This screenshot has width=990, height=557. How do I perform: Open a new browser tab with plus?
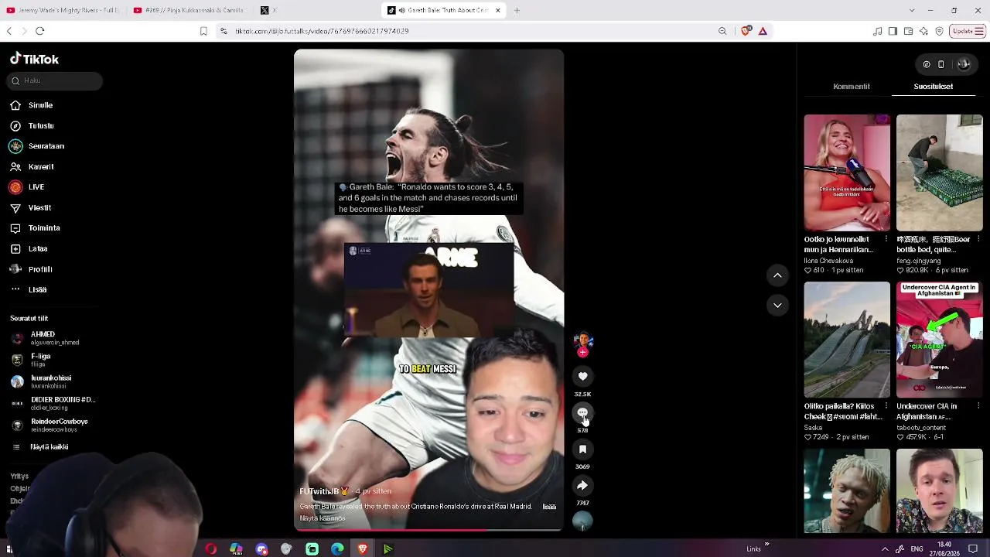tap(517, 10)
